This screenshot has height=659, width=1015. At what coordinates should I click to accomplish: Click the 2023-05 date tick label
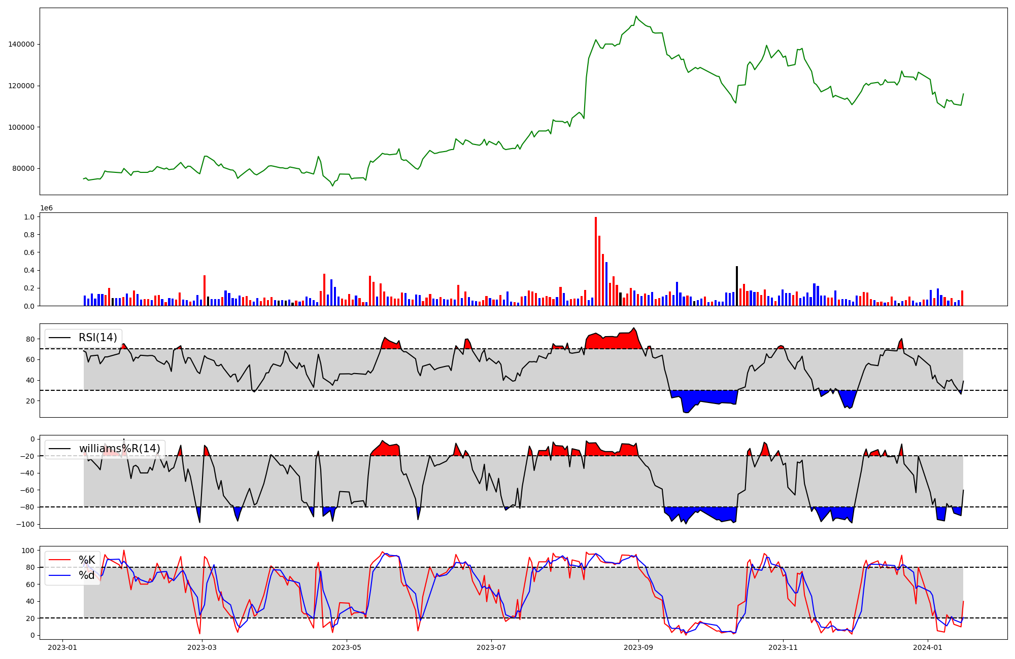(347, 647)
